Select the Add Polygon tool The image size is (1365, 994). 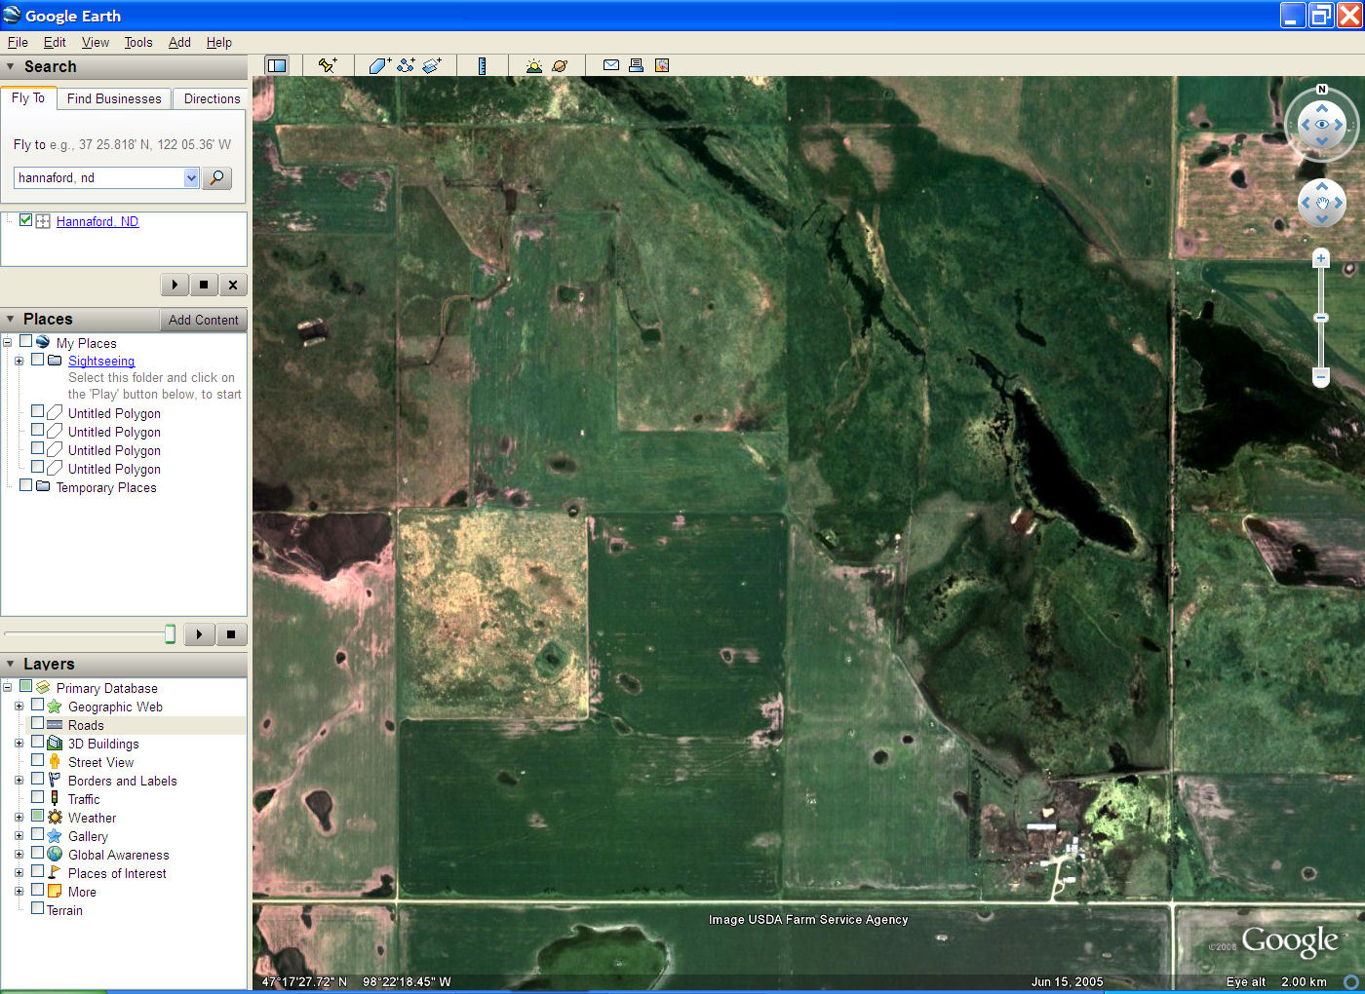(x=379, y=65)
